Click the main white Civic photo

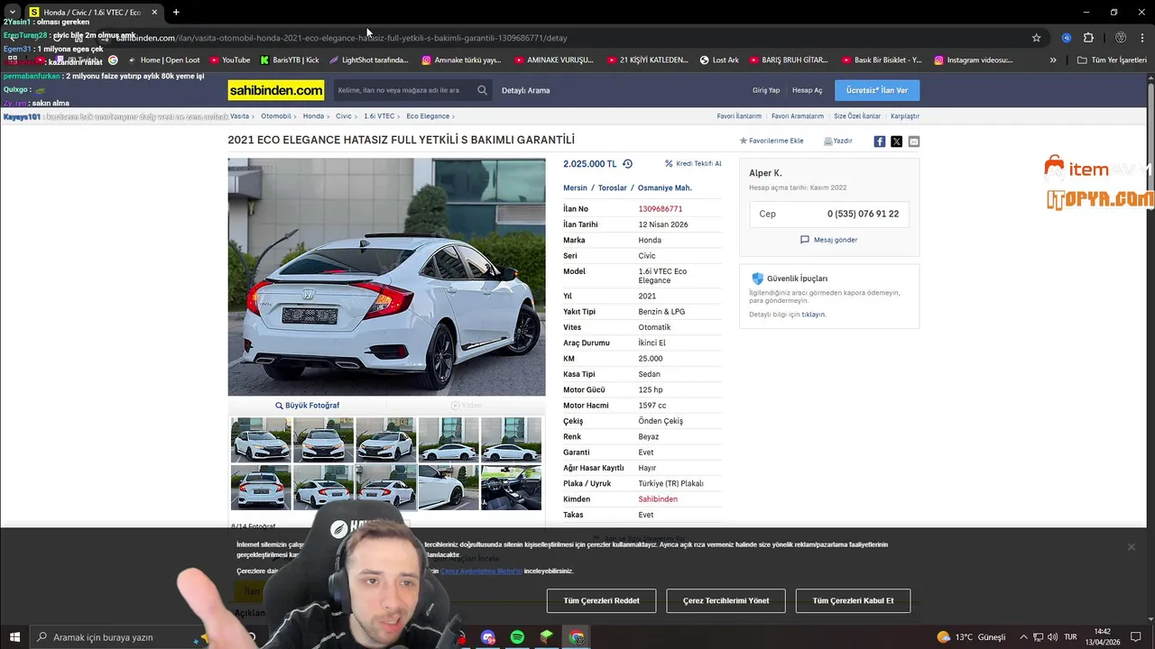(386, 277)
